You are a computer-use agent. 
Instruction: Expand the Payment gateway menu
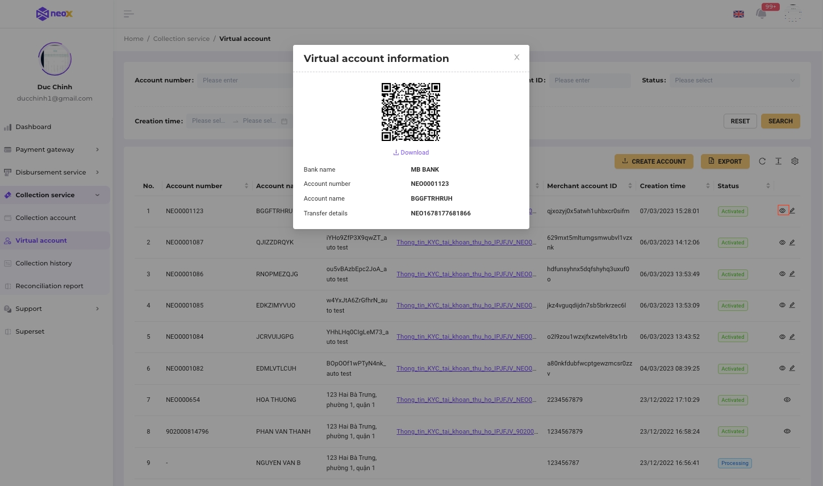coord(51,149)
